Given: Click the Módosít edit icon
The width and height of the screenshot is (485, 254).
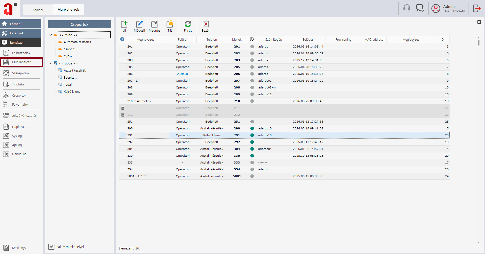Looking at the screenshot, I should click(x=139, y=24).
